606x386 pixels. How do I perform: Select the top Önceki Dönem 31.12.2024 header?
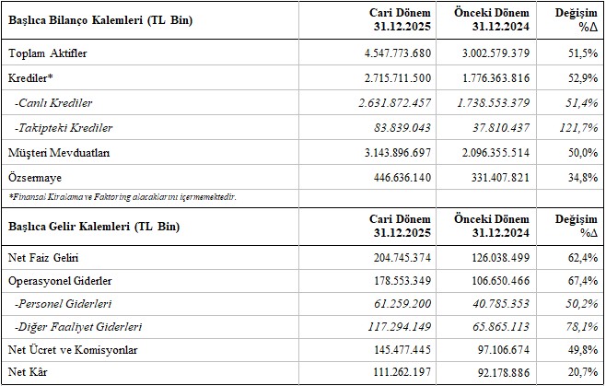coord(491,18)
